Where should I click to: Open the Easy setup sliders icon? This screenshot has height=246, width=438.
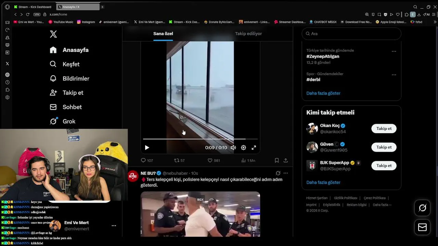[x=434, y=14]
